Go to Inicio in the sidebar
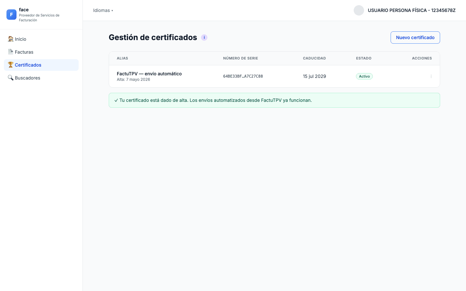The width and height of the screenshot is (466, 291). 41,39
